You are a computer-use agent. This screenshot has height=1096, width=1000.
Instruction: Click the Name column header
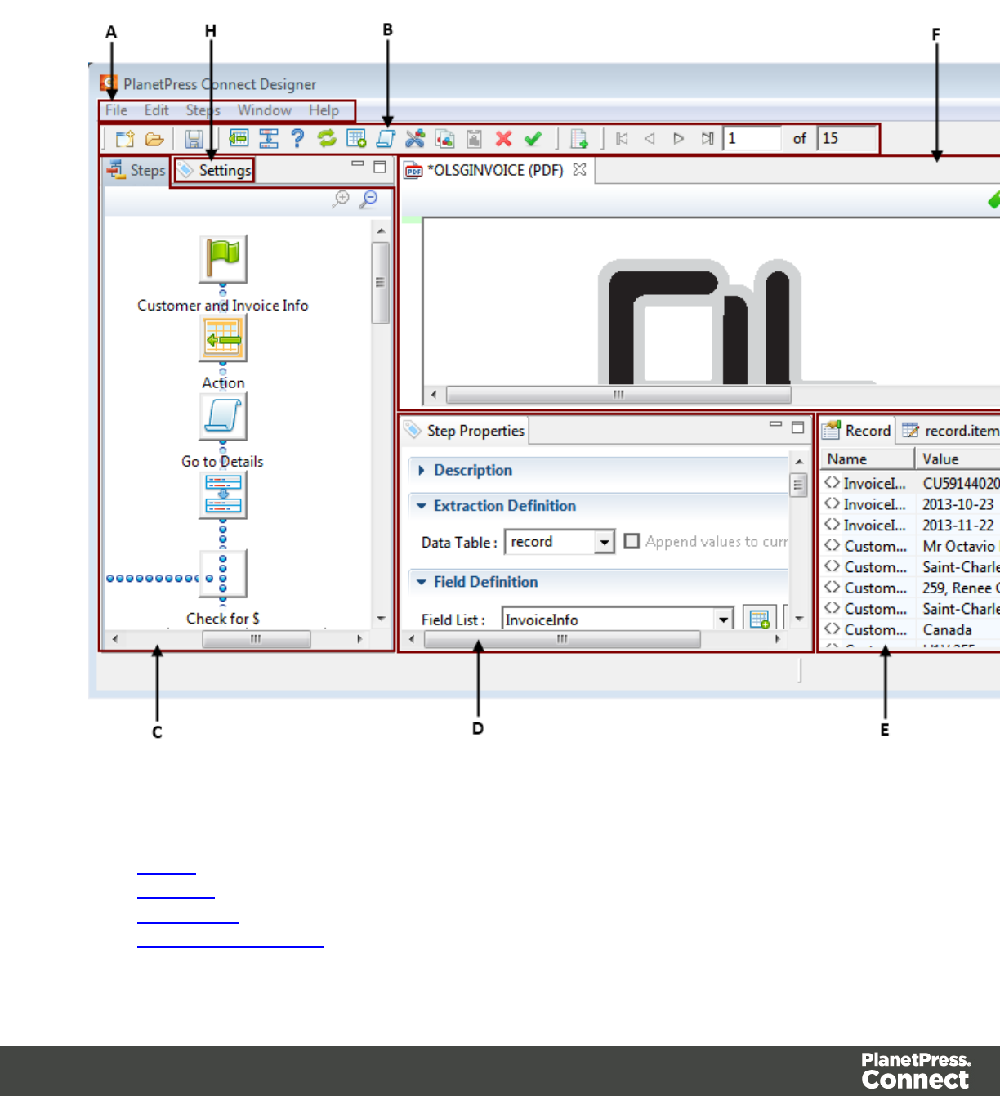click(x=867, y=459)
